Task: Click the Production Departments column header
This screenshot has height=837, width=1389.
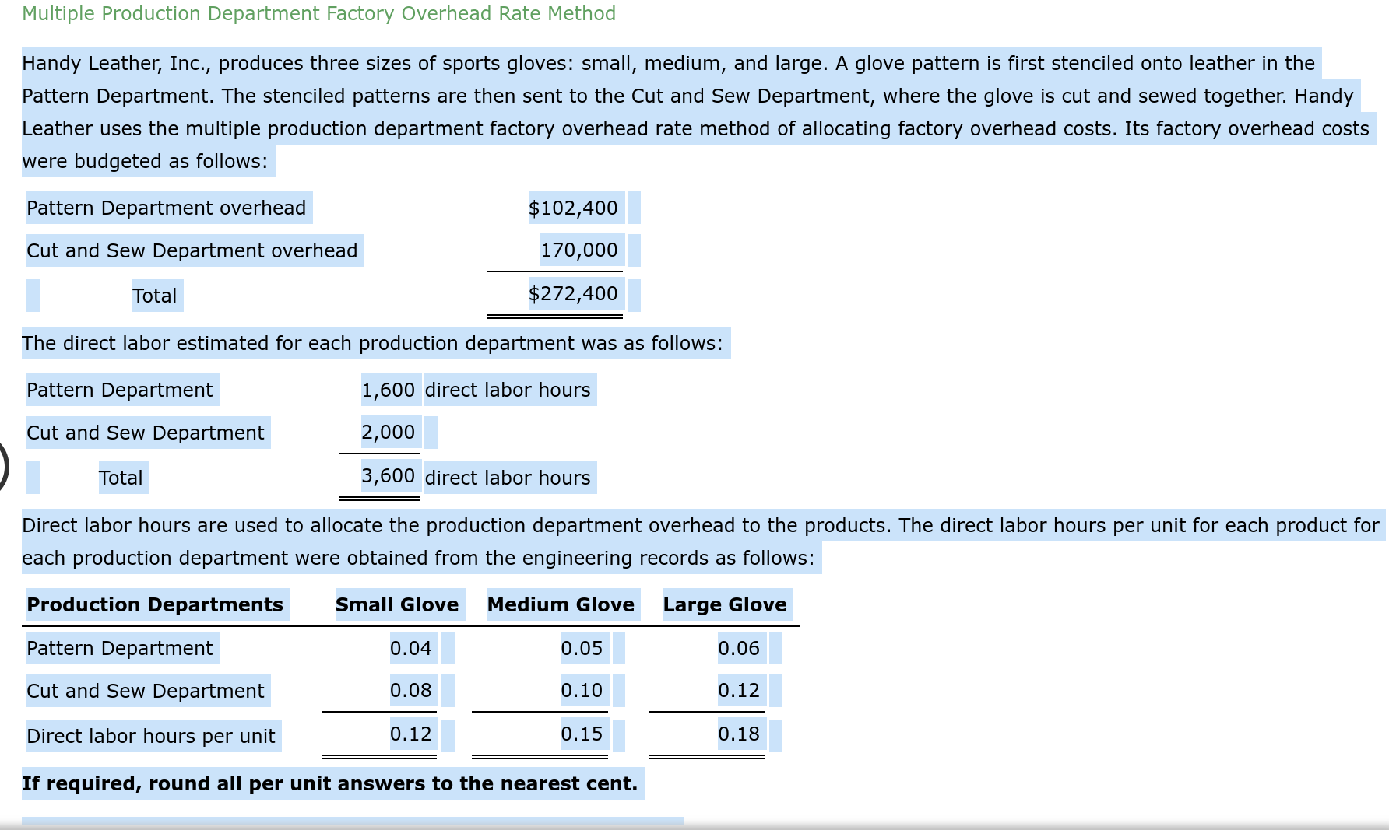Action: click(155, 604)
